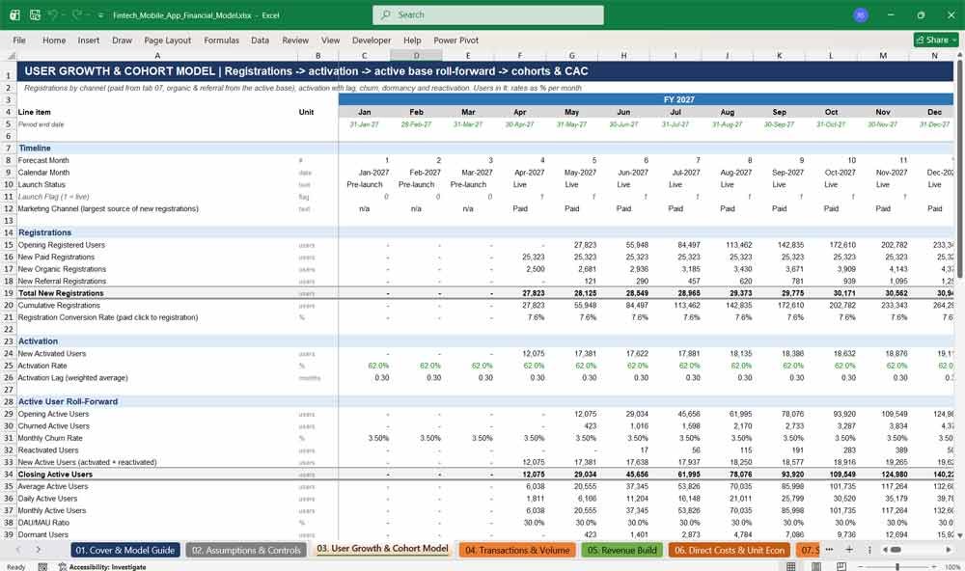Viewport: 965px width, 571px height.
Task: Open the Power Pivot tab
Action: (x=456, y=40)
